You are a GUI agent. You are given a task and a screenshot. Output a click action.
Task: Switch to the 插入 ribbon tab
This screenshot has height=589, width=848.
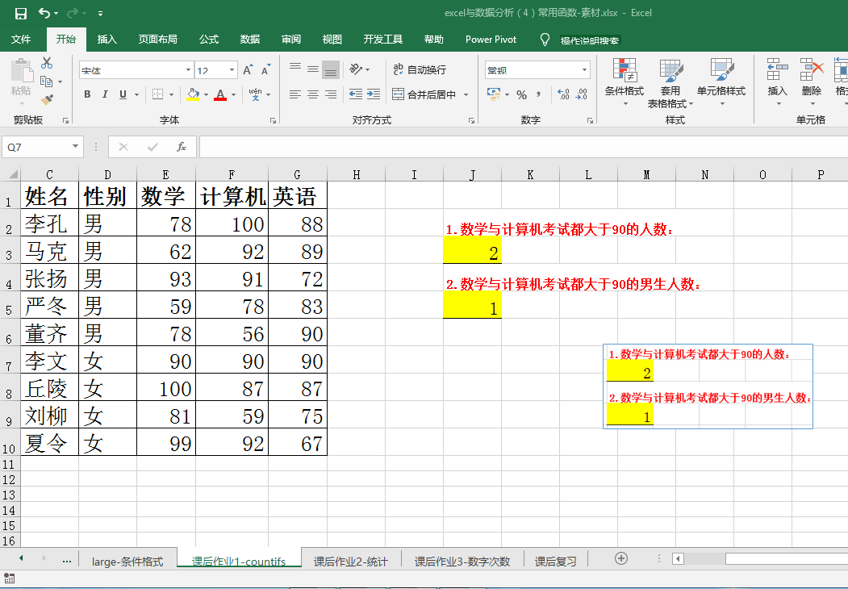(x=107, y=40)
